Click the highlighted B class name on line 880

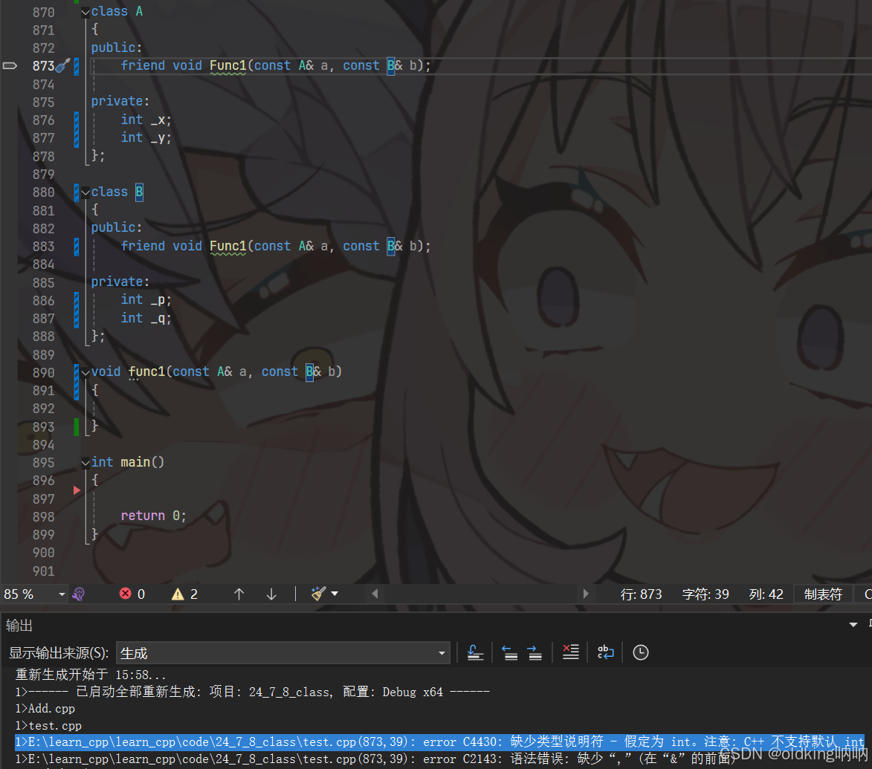coord(139,192)
